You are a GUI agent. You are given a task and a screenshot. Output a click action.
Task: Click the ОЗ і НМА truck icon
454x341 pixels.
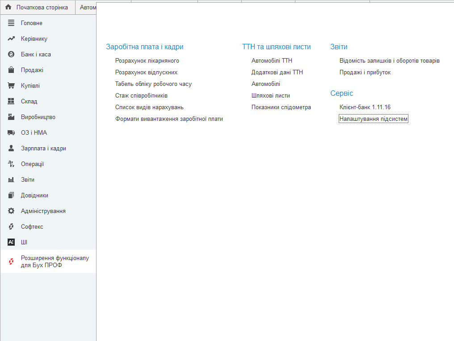(x=11, y=132)
